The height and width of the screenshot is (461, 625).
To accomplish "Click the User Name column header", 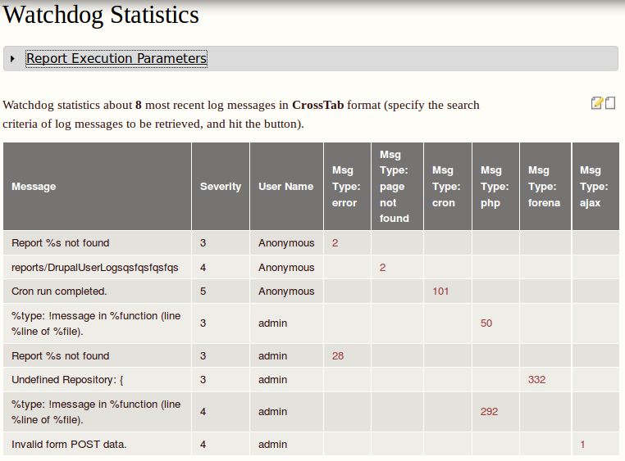I will pos(285,186).
